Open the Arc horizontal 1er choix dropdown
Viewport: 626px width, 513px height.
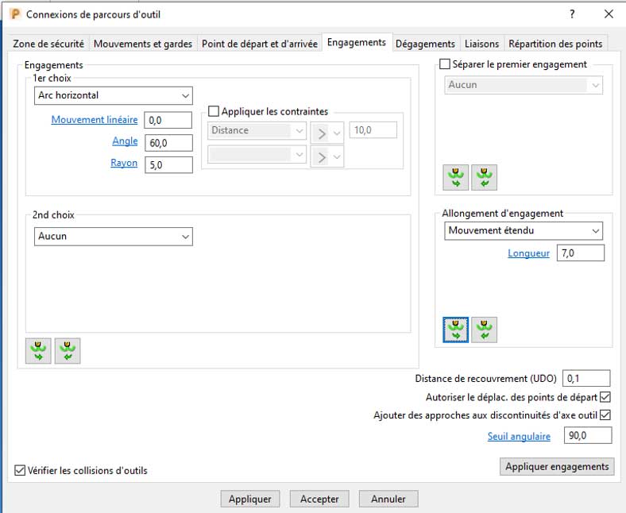click(x=114, y=96)
